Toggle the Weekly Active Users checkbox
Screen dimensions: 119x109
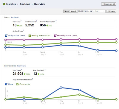(x=30, y=35)
